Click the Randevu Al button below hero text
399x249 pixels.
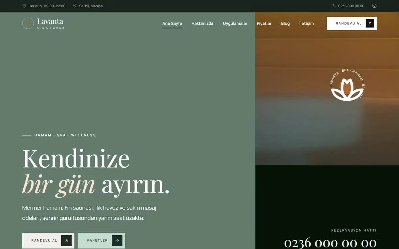pos(48,241)
